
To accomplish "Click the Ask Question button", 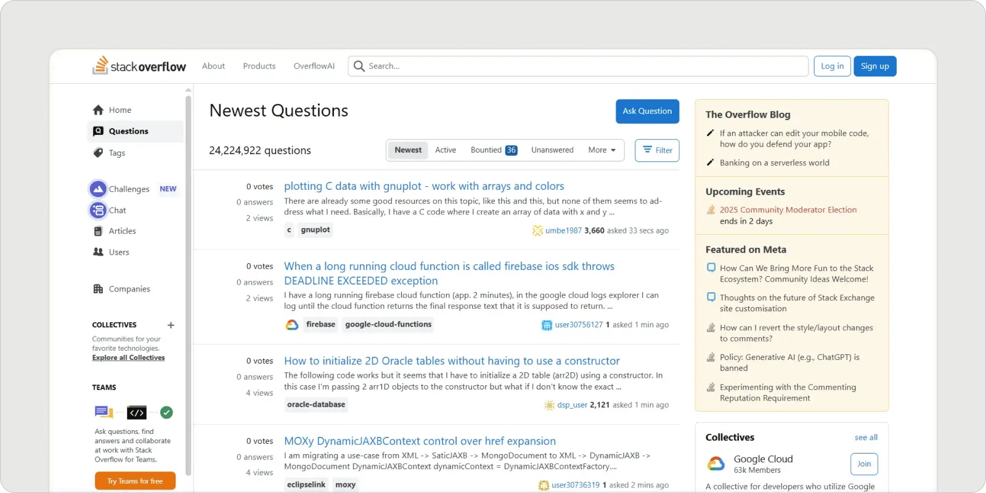I will [x=647, y=111].
